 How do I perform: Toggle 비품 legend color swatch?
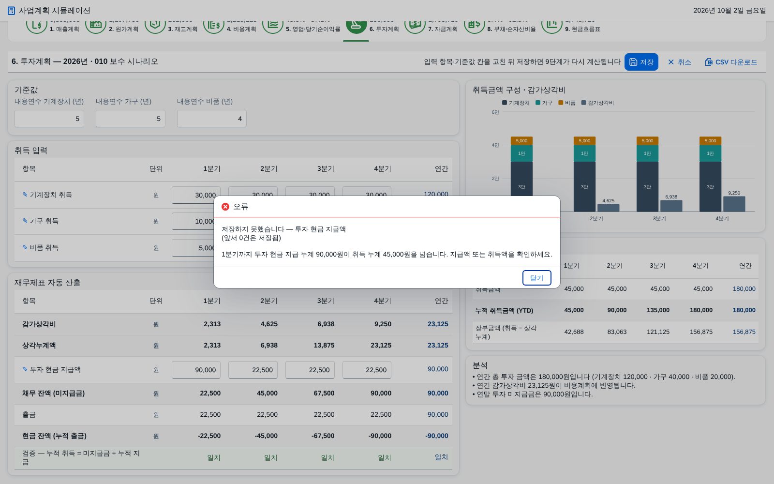(x=561, y=103)
